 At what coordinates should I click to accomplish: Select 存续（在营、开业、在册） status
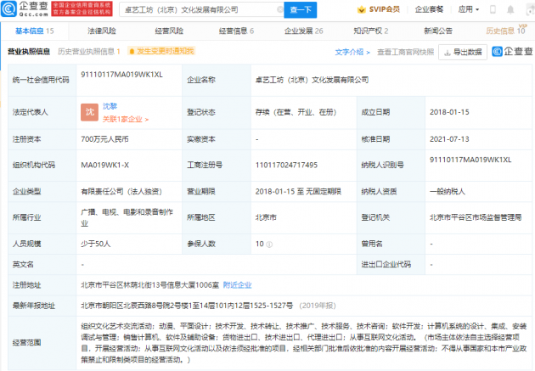click(x=296, y=112)
